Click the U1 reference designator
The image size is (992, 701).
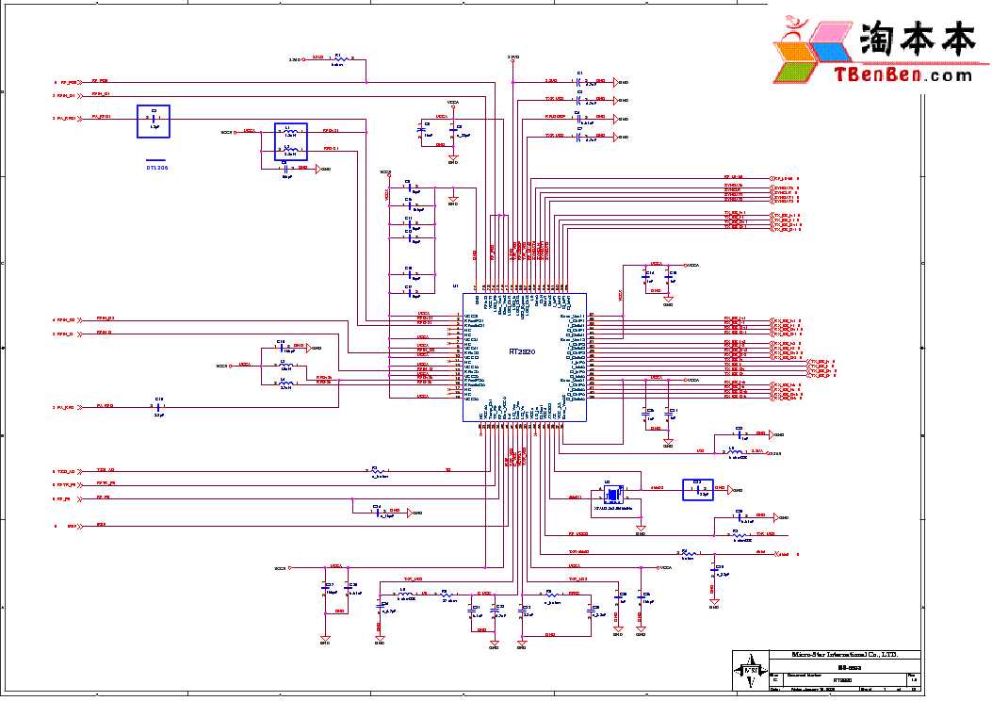[x=455, y=286]
